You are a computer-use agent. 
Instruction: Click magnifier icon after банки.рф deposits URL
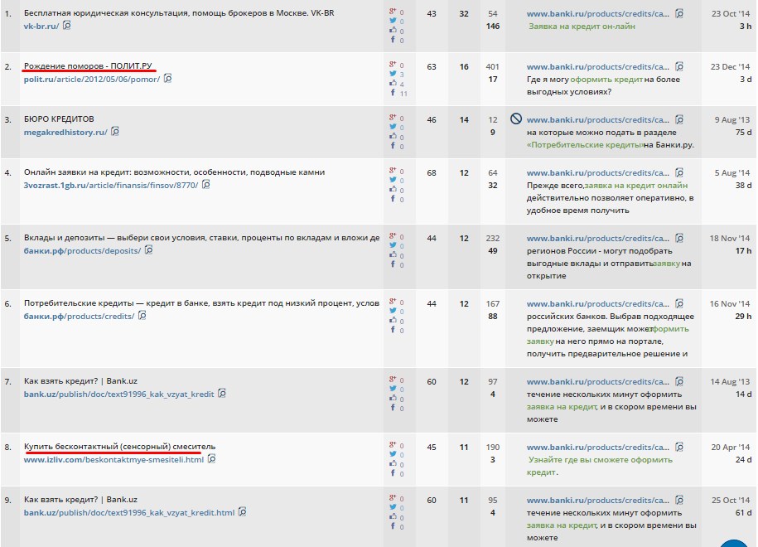(x=148, y=250)
